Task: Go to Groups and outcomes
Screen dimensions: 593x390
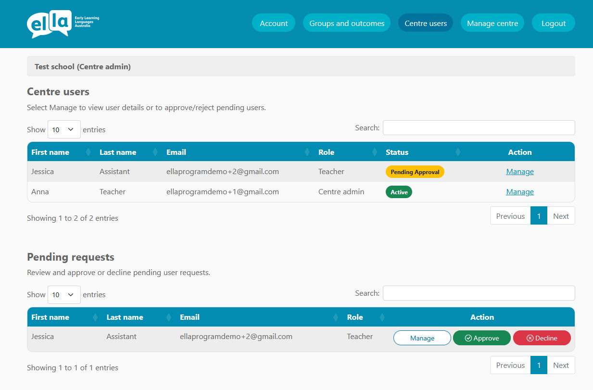Action: 347,23
